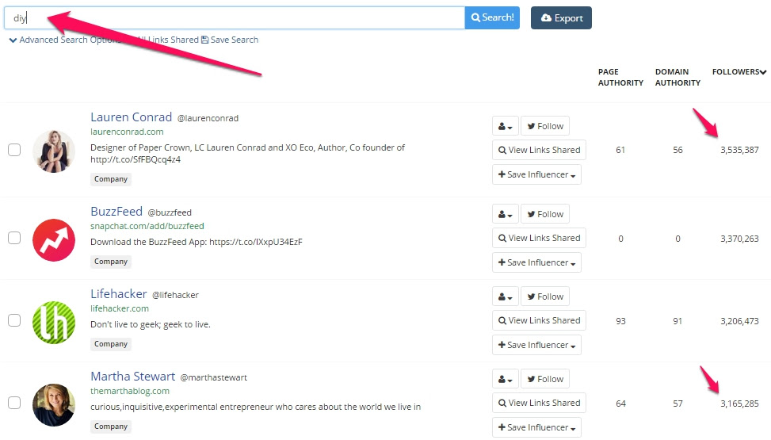Click follower count 3,535,387

[x=739, y=150]
